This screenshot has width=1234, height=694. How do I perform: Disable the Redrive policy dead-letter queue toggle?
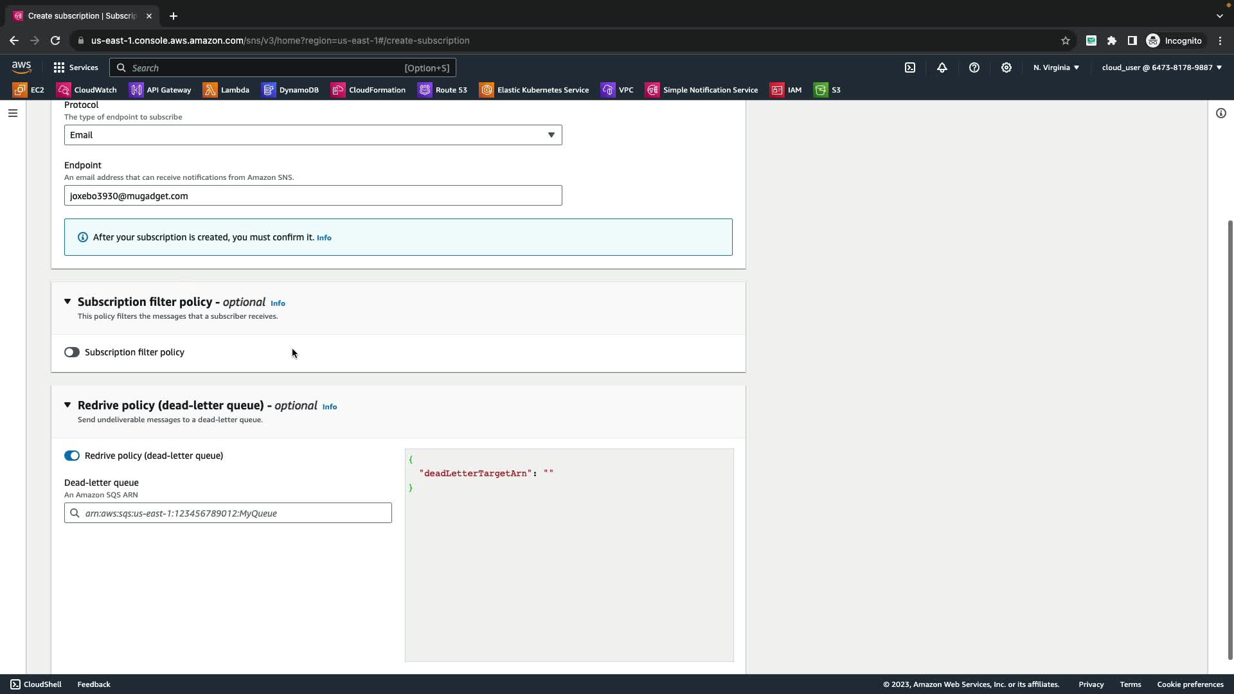71,456
